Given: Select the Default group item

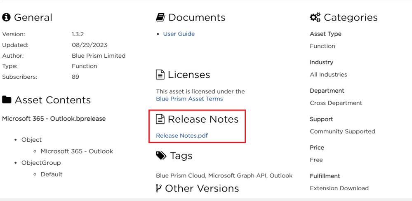Looking at the screenshot, I should tap(52, 174).
